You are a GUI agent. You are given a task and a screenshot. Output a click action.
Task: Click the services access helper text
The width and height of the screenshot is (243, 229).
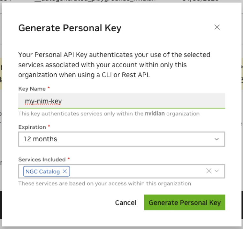105,183
